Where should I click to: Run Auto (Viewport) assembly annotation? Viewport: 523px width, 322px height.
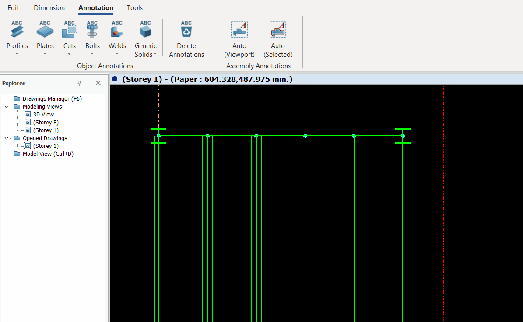tap(239, 30)
